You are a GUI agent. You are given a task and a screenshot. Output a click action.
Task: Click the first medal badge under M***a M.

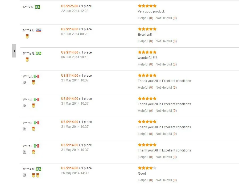34,175
